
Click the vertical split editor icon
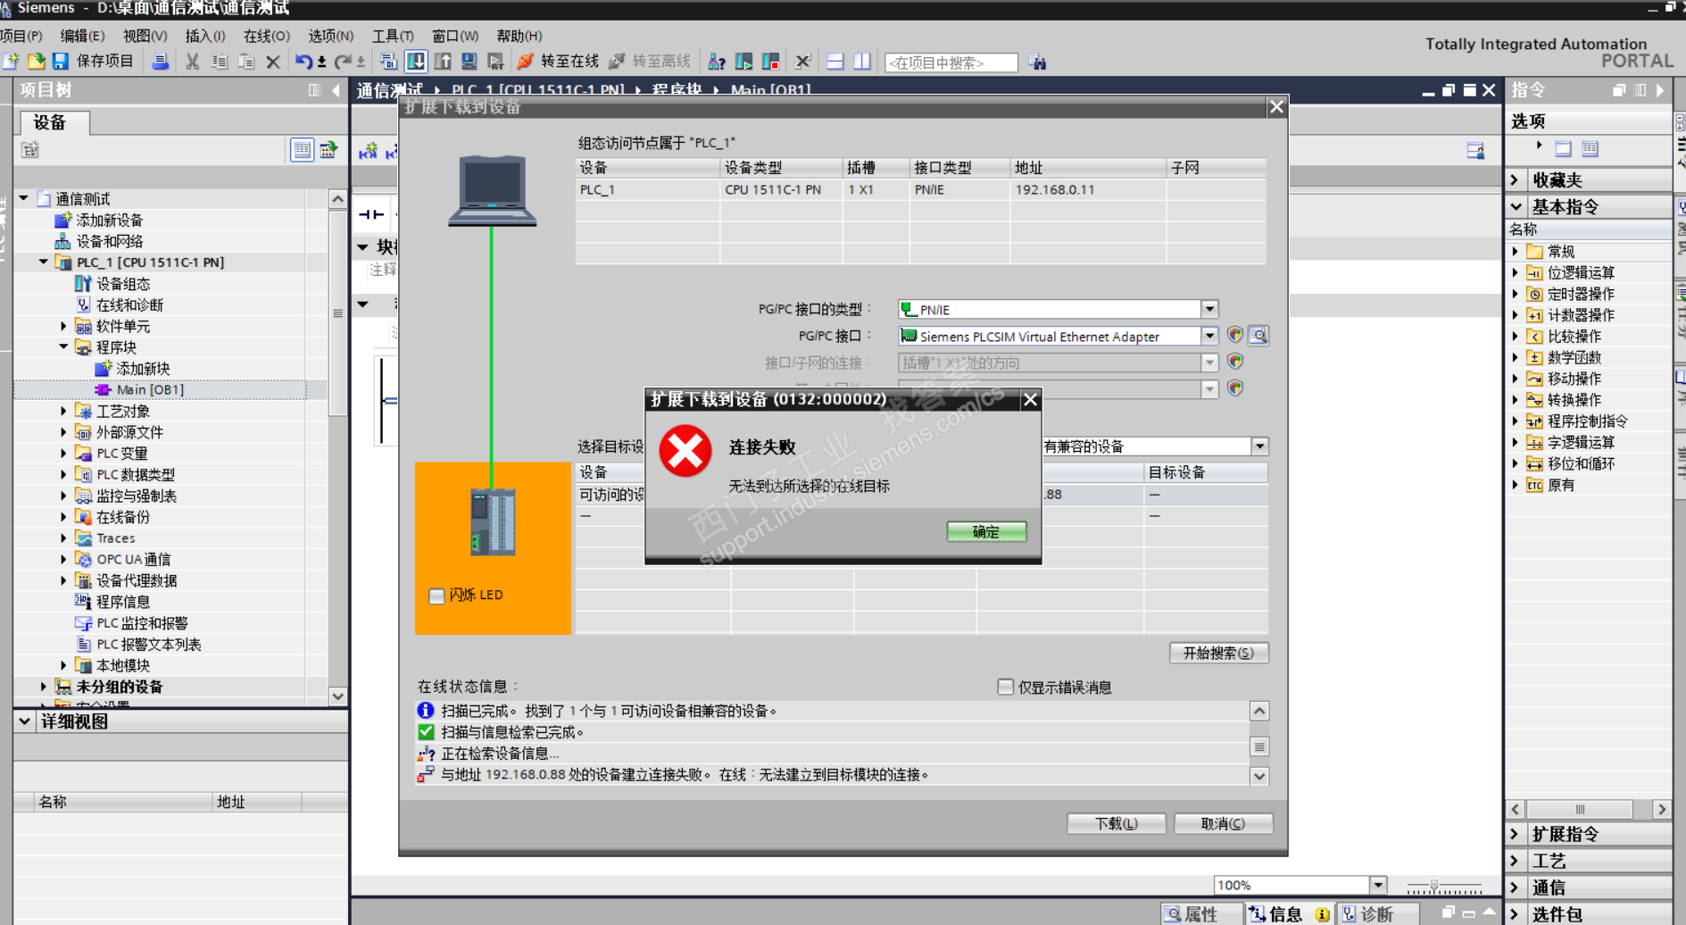(862, 62)
